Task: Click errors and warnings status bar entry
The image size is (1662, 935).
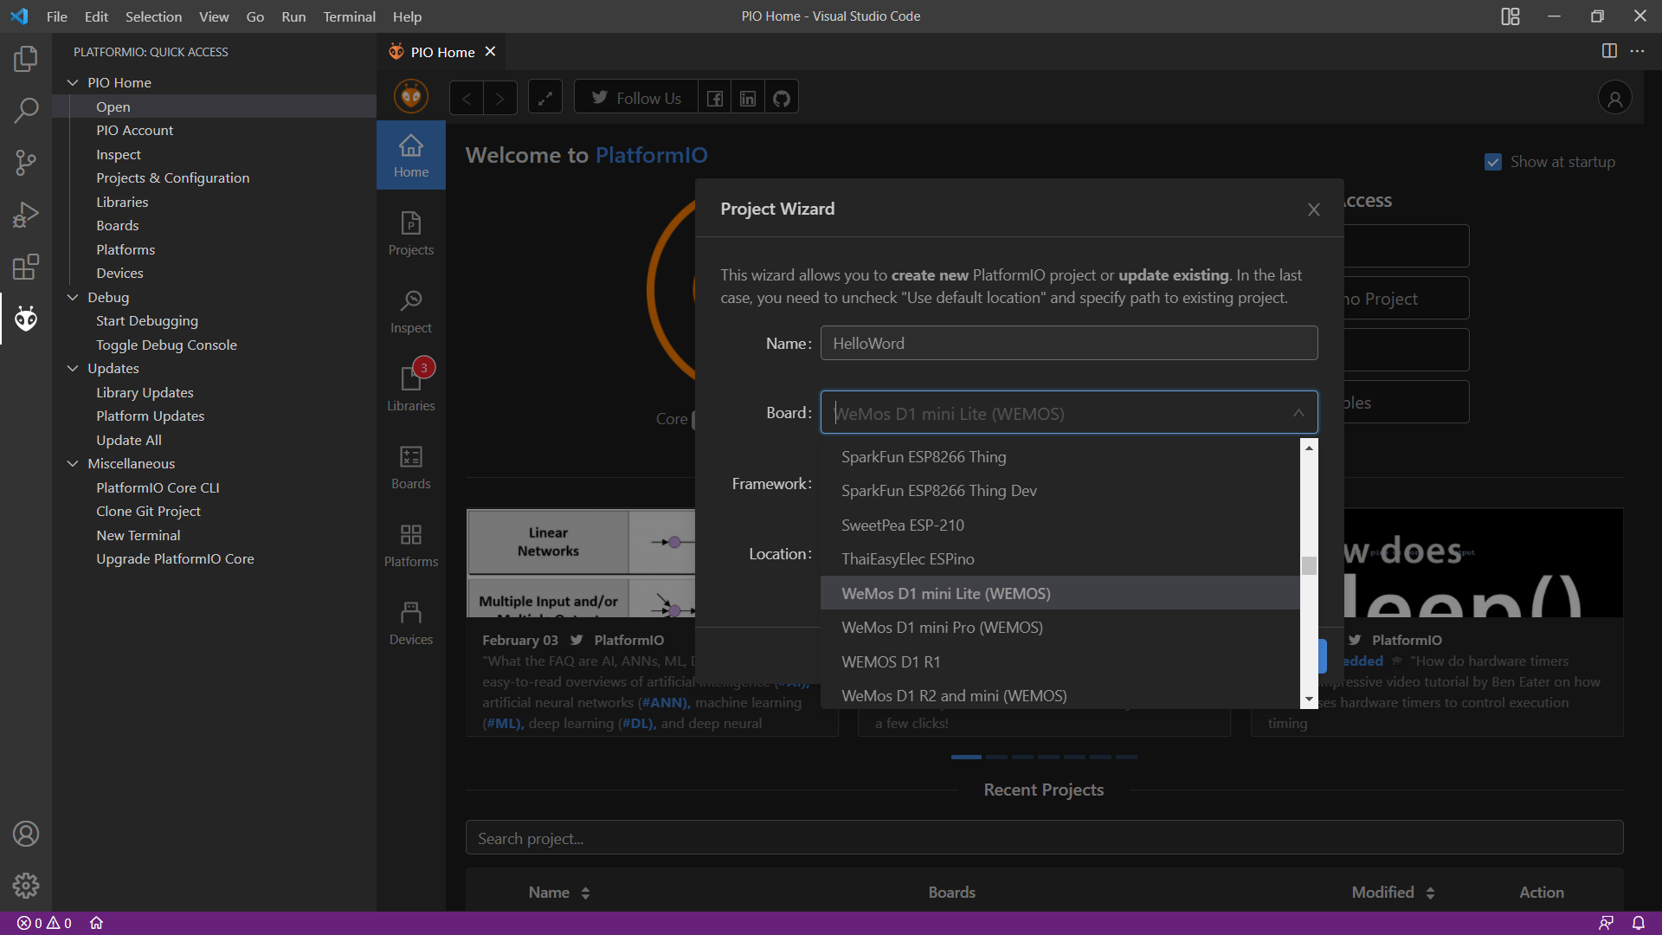Action: click(x=44, y=923)
